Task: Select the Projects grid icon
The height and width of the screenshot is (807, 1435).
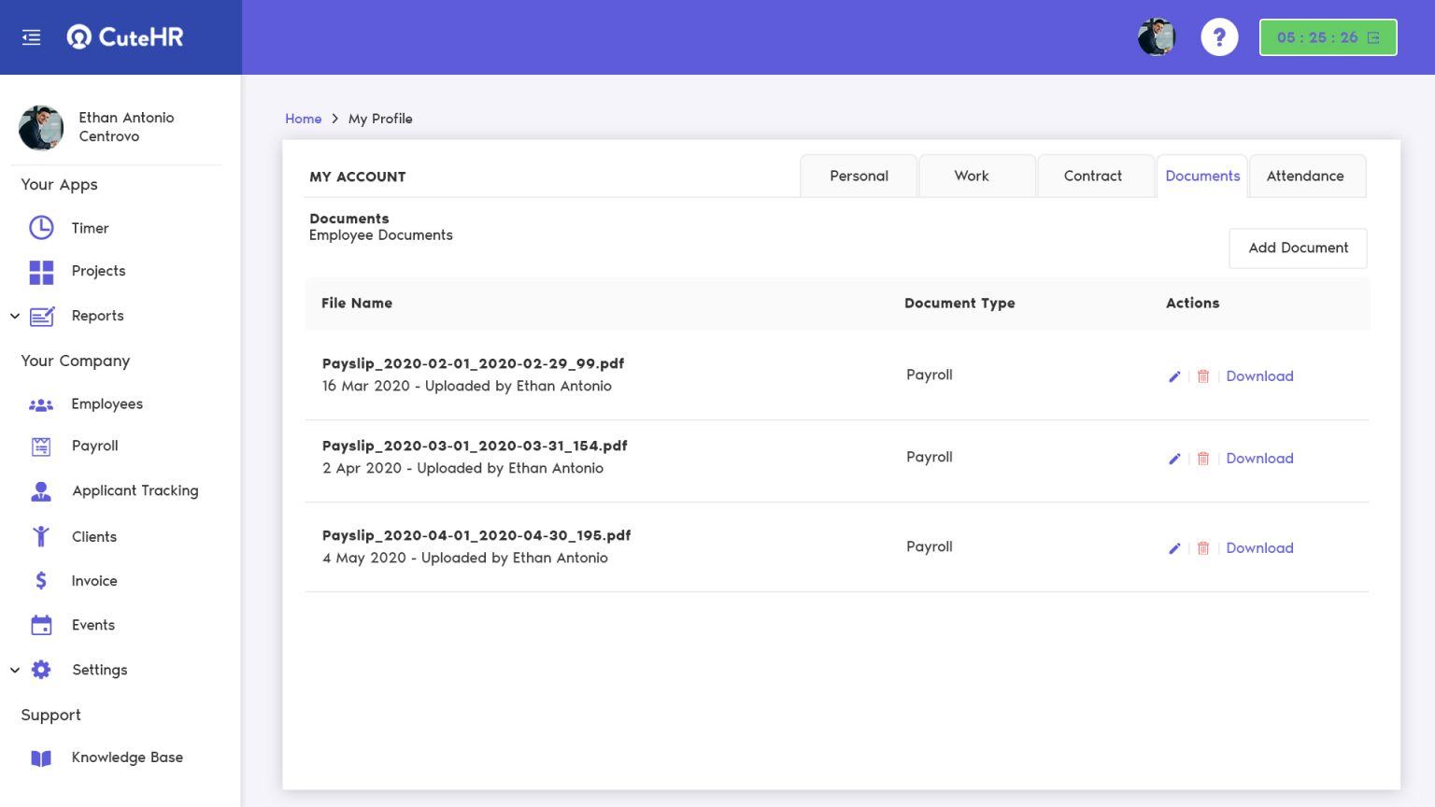Action: [x=41, y=272]
